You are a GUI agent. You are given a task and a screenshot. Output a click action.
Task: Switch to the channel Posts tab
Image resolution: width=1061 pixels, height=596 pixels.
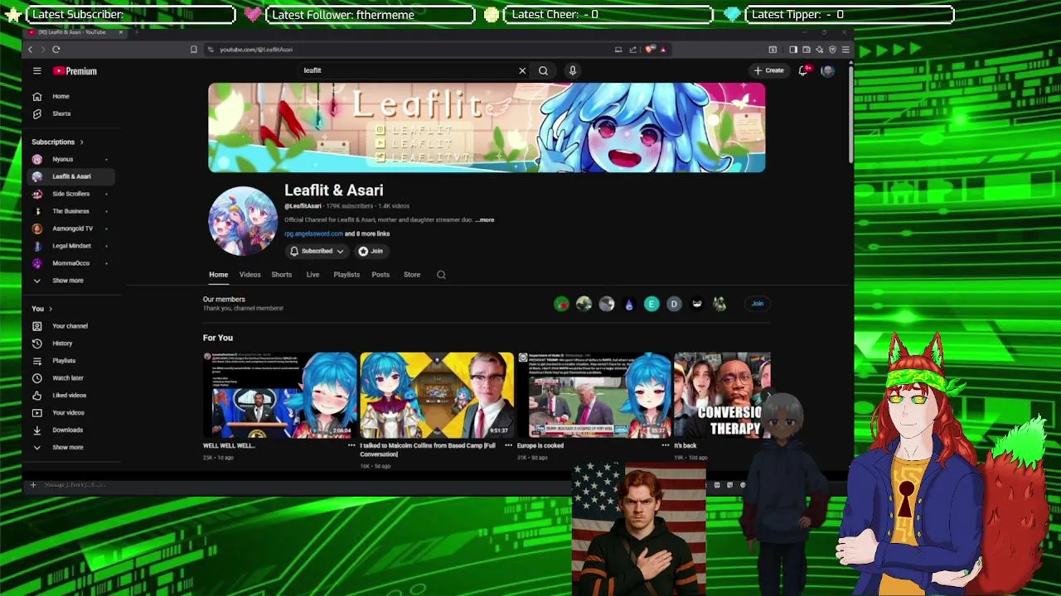point(380,275)
